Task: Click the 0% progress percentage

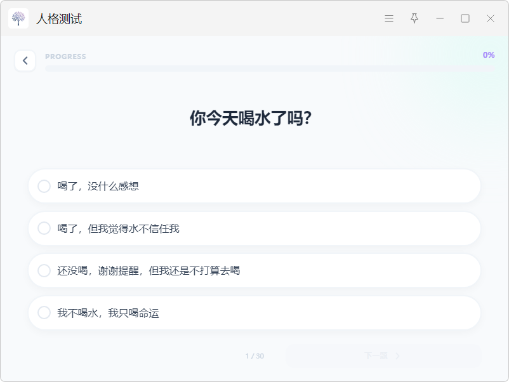Action: point(489,55)
